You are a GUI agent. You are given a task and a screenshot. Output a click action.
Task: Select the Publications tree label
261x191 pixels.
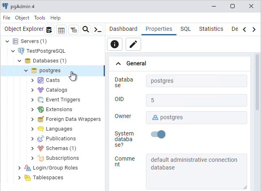pyautogui.click(x=61, y=139)
